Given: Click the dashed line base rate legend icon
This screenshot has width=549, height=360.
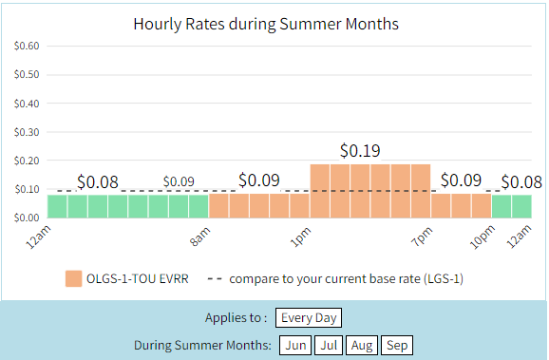Looking at the screenshot, I should point(215,278).
